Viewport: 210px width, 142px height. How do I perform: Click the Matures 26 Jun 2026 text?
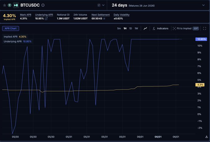(141, 6)
